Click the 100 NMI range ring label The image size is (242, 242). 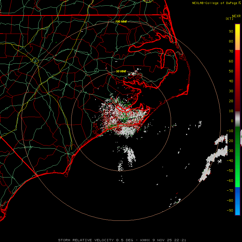pyautogui.click(x=121, y=22)
